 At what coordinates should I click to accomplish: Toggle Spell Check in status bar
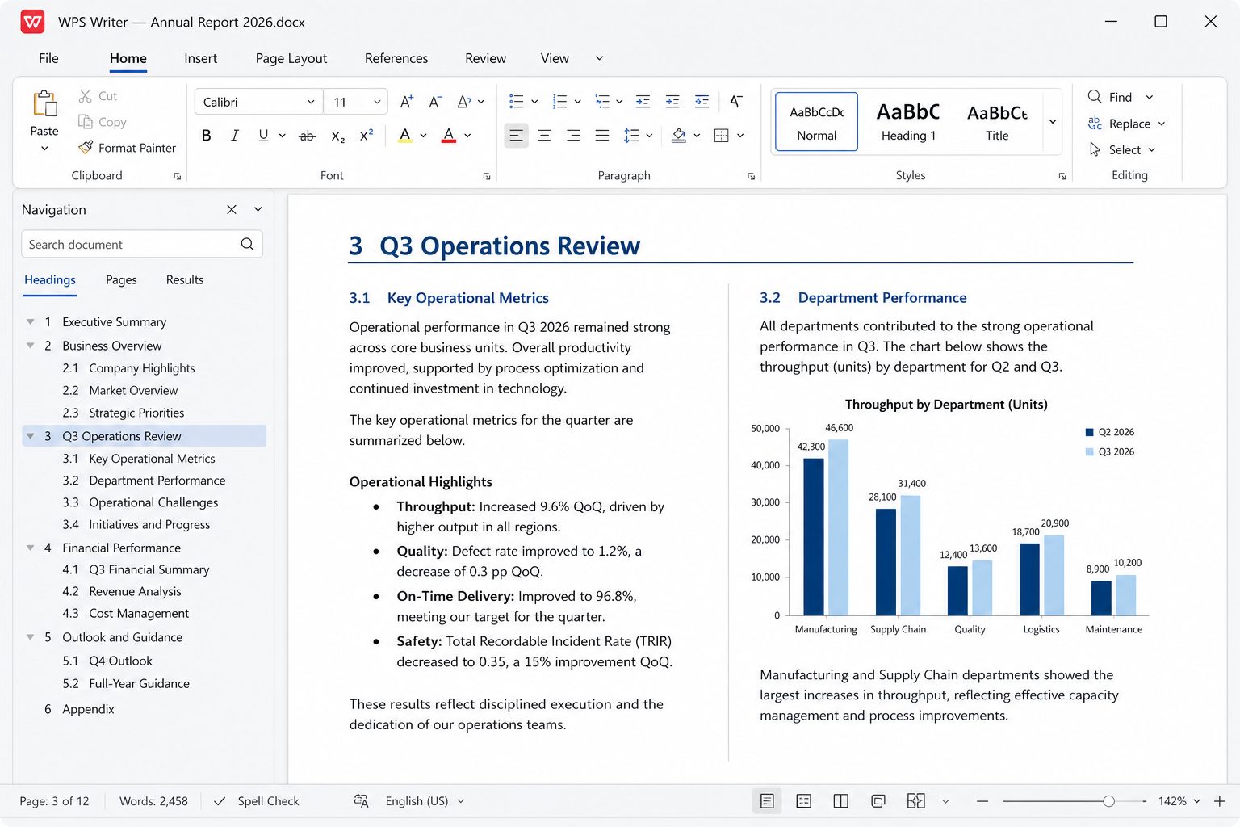tap(256, 801)
